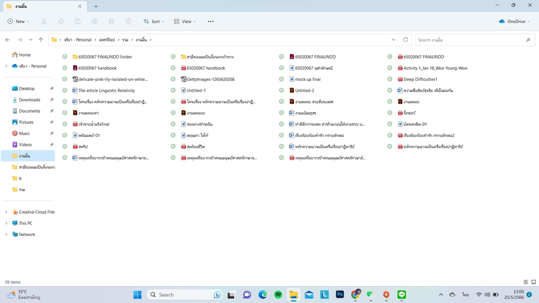The height and width of the screenshot is (303, 539).
Task: Click Task View icon on taskbar
Action: [231, 295]
